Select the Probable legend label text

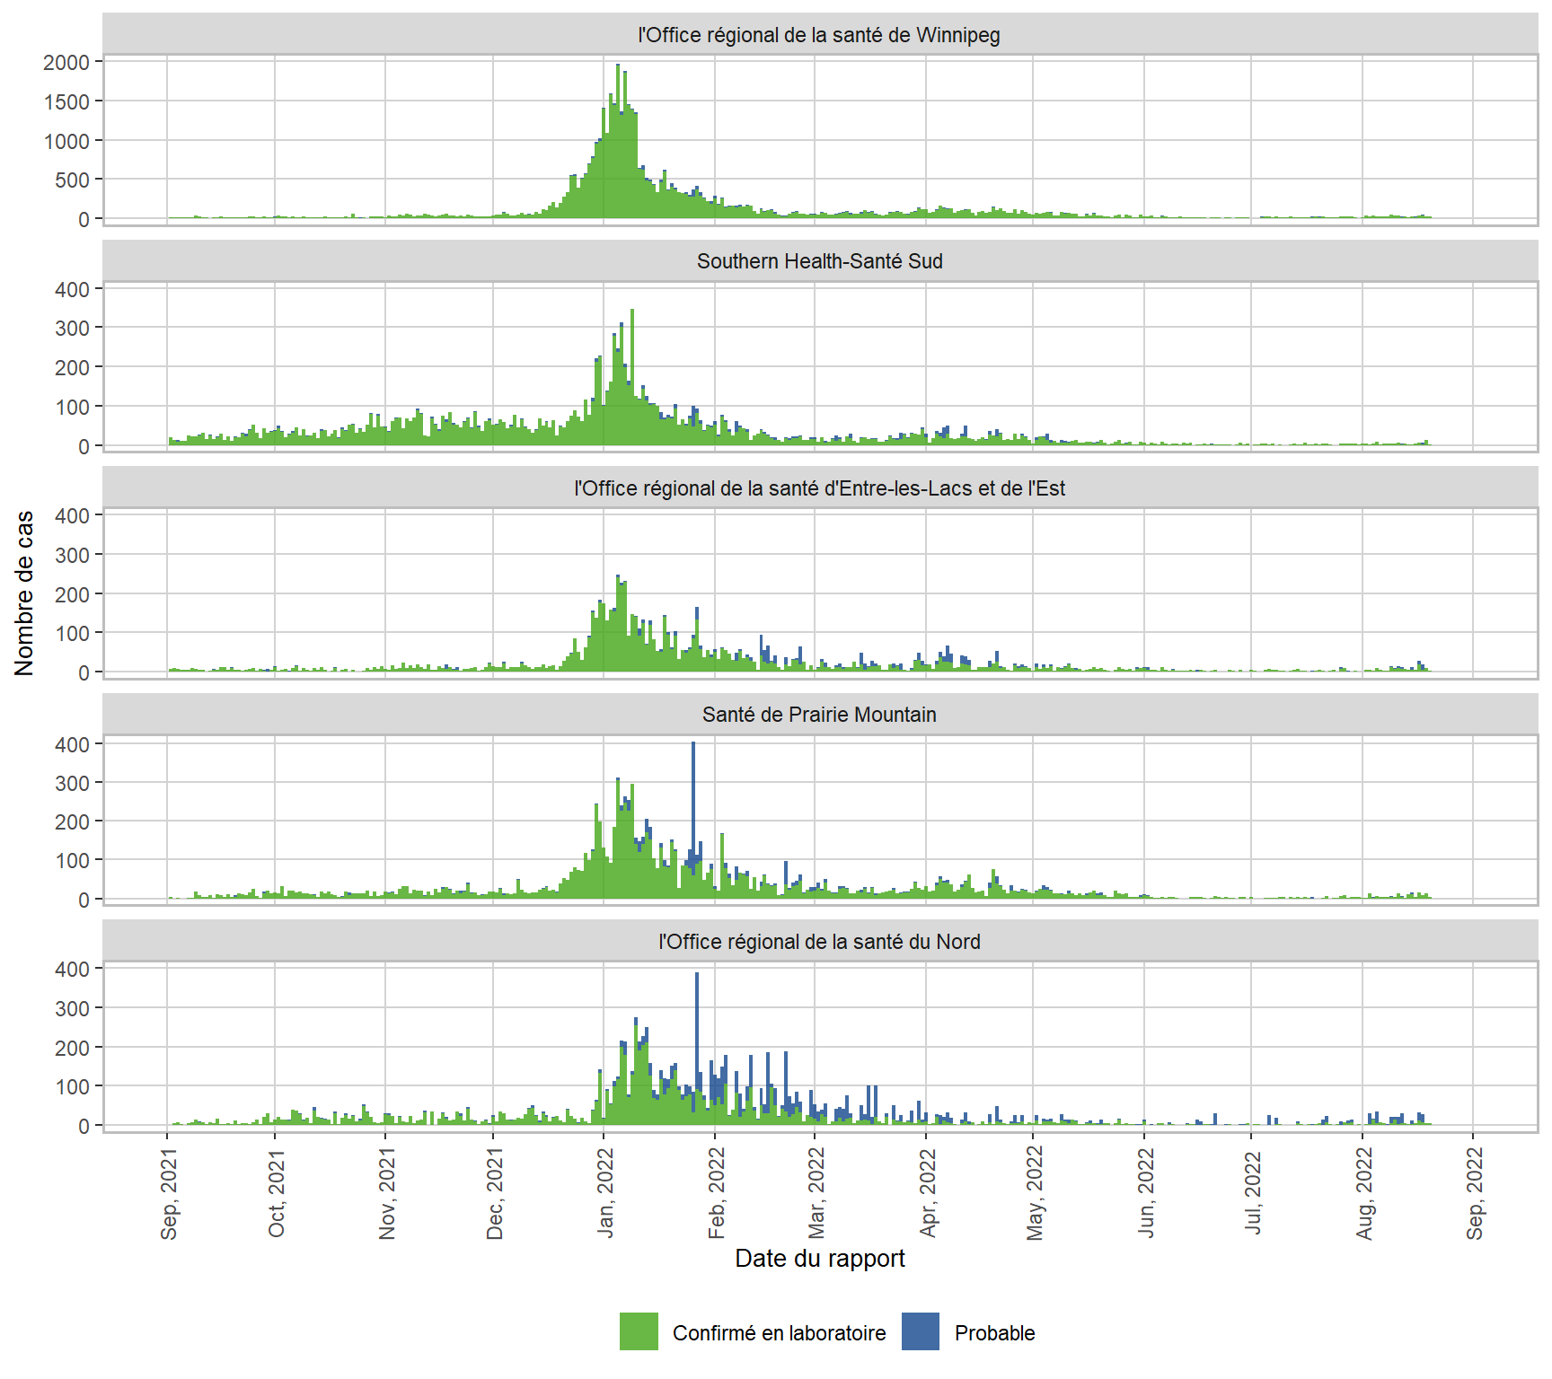click(x=994, y=1333)
